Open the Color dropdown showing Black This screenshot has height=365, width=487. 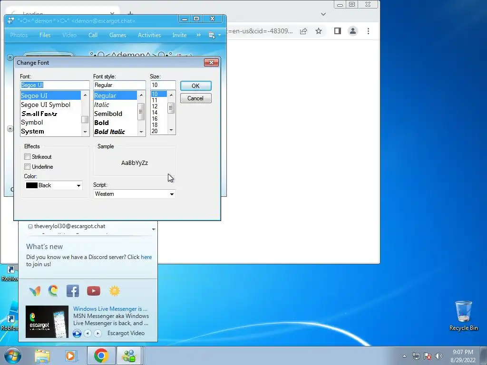coord(53,185)
